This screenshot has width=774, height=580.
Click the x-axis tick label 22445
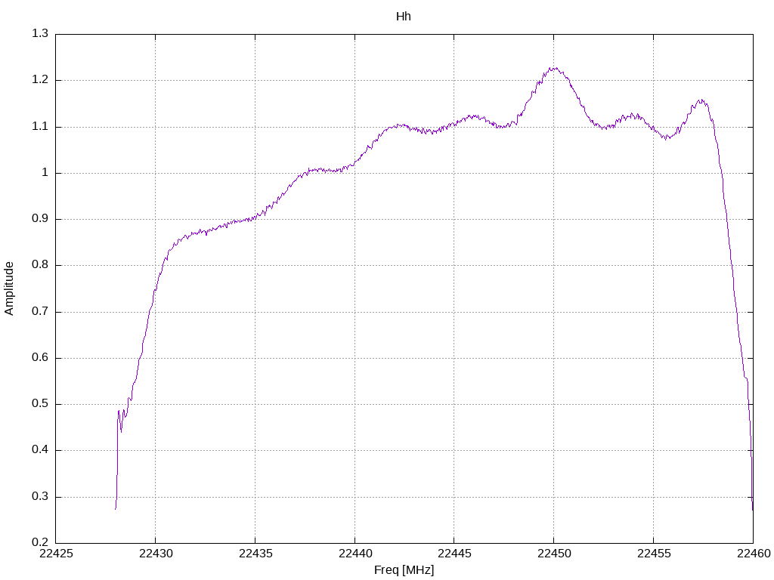(454, 554)
